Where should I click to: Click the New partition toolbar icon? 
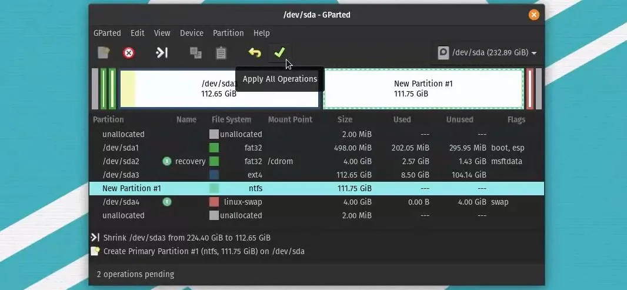coord(104,53)
